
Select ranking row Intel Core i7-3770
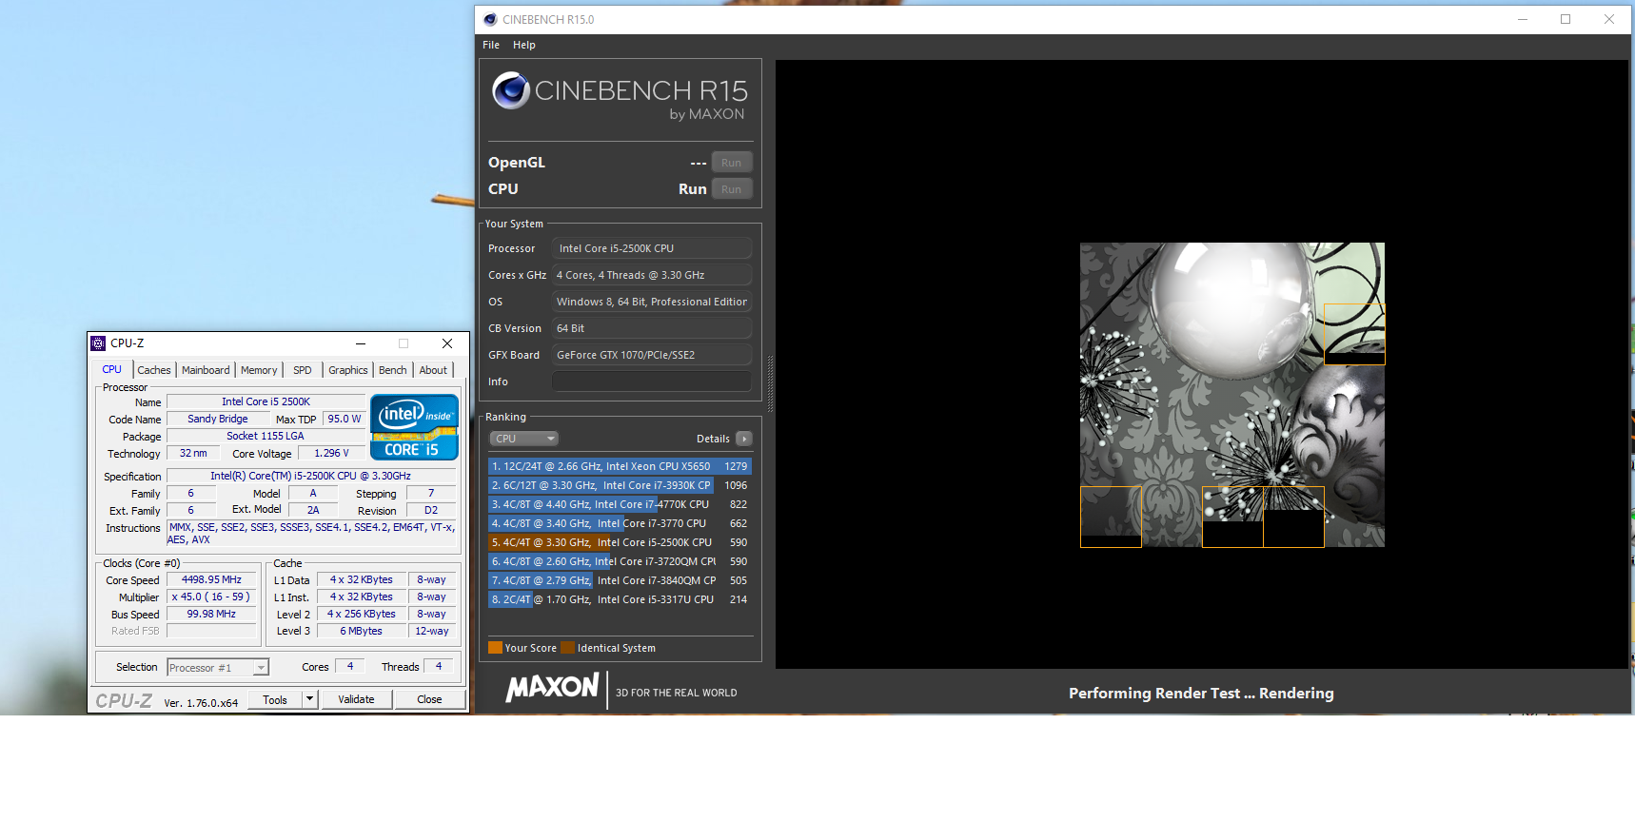pyautogui.click(x=620, y=523)
